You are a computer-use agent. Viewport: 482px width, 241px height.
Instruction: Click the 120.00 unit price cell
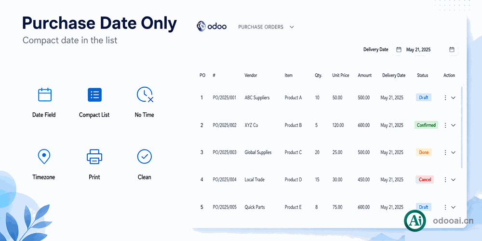click(x=338, y=125)
